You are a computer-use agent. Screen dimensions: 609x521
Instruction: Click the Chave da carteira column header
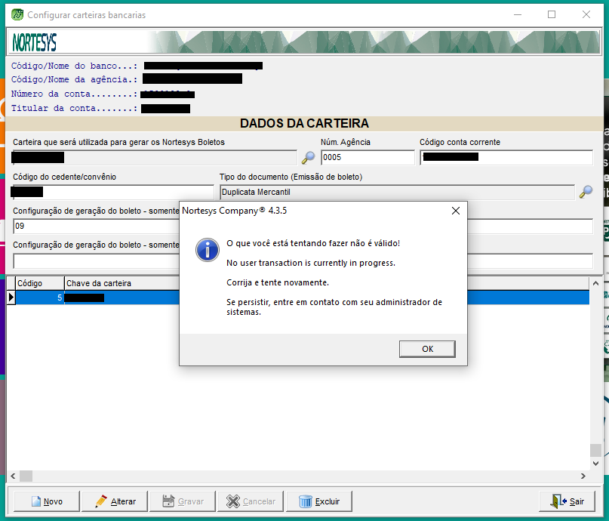point(121,283)
